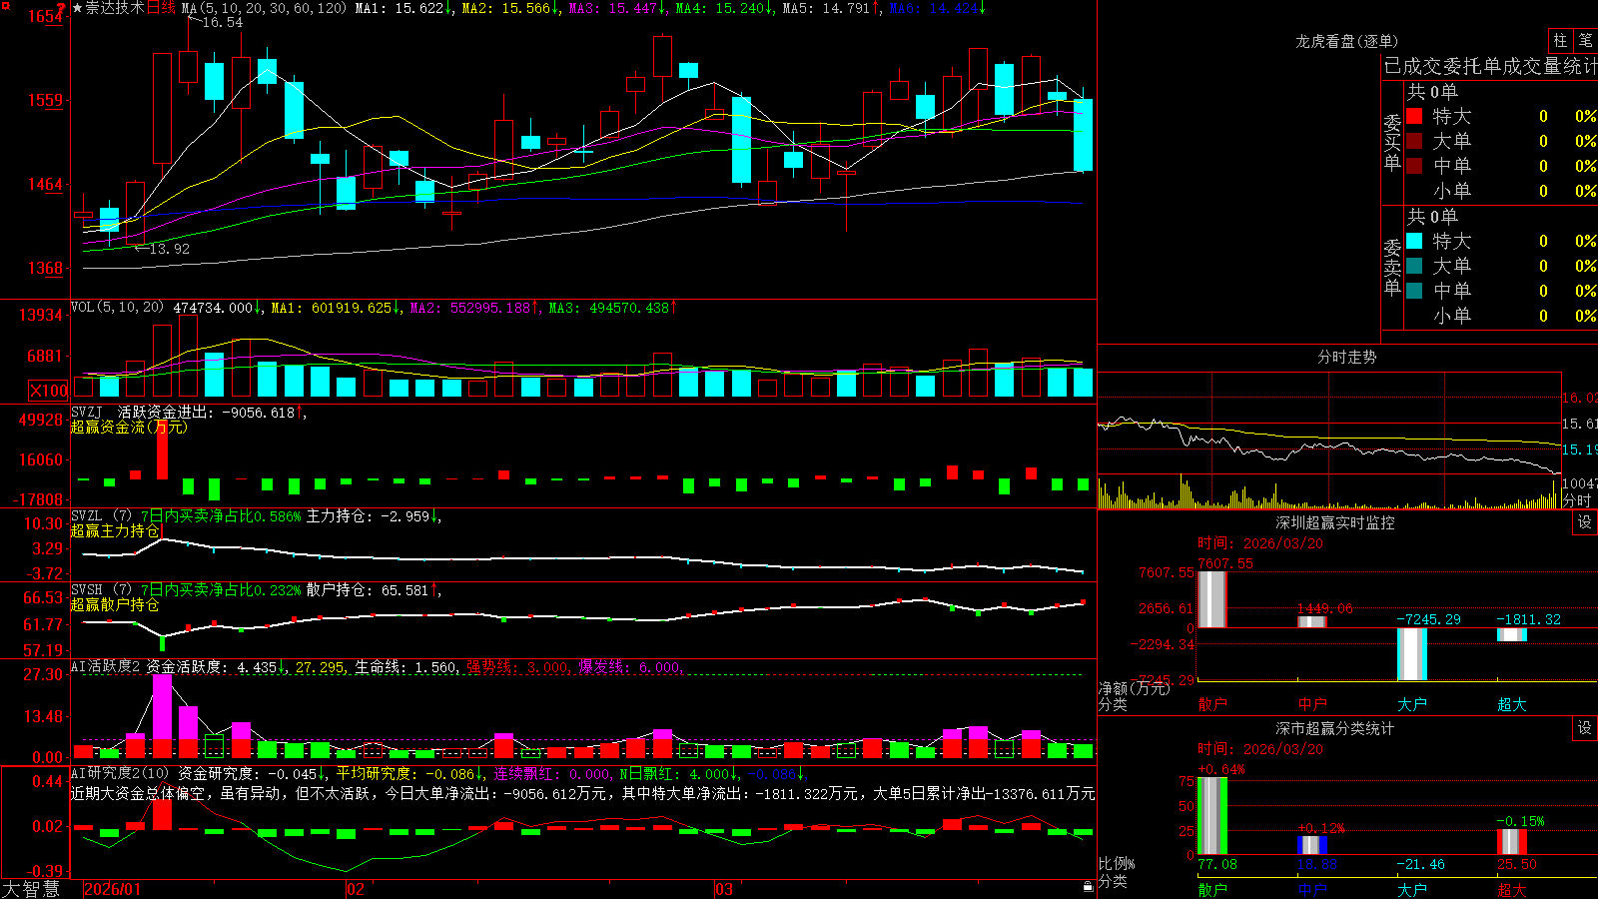The height and width of the screenshot is (899, 1598).
Task: Click 超大 bar in 深市超赢分类统计 chart
Action: [1511, 842]
